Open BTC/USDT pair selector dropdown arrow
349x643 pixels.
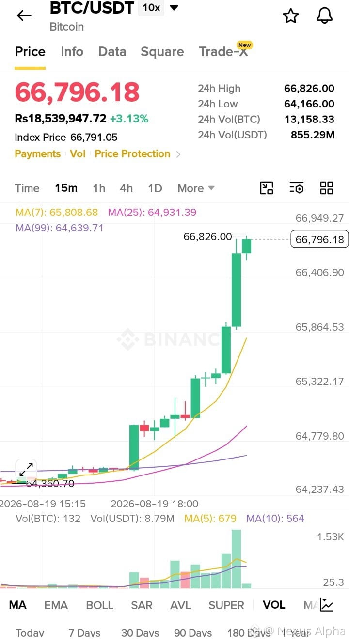tap(174, 8)
